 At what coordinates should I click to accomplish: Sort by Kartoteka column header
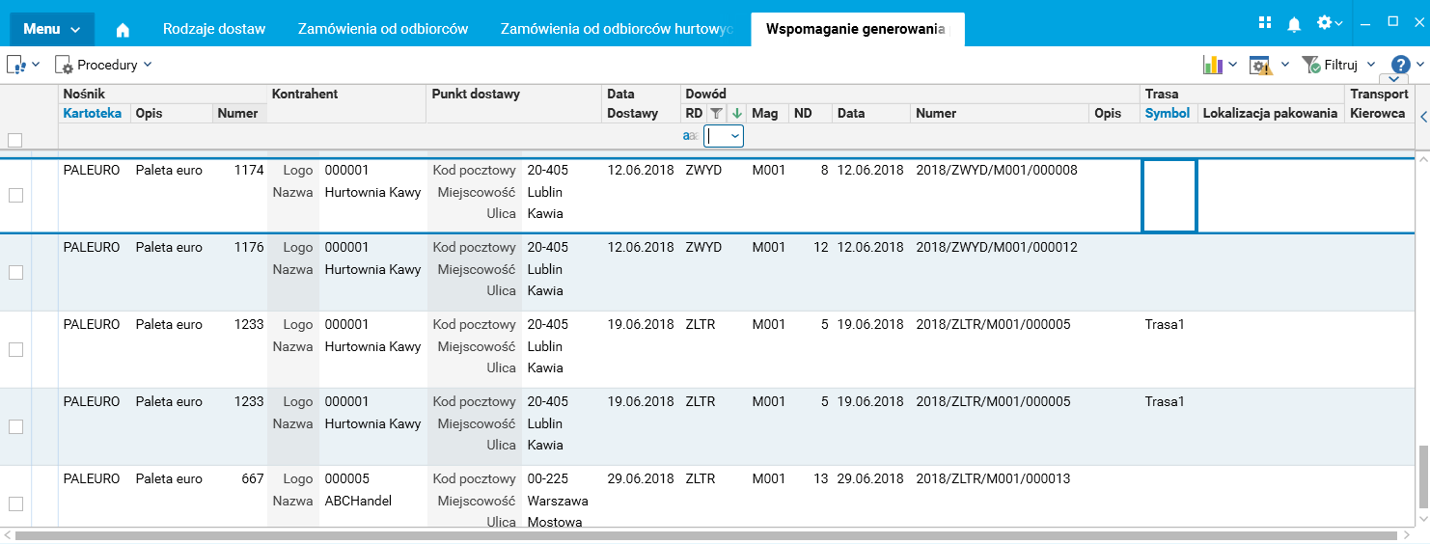(x=93, y=113)
